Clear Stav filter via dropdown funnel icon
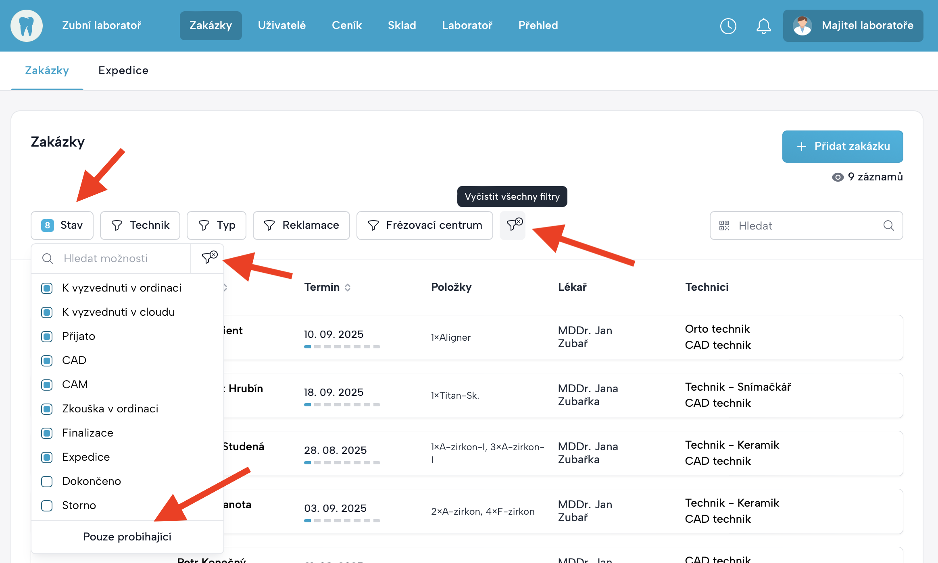The width and height of the screenshot is (938, 563). (208, 258)
